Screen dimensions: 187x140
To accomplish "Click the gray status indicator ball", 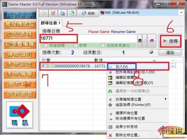I will [151, 52].
